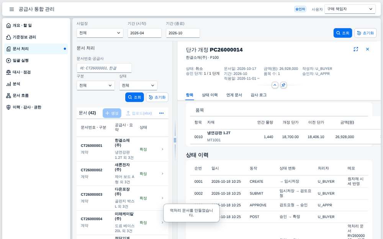Open 문서 흐름 menu item
The image size is (383, 239).
coord(36,96)
